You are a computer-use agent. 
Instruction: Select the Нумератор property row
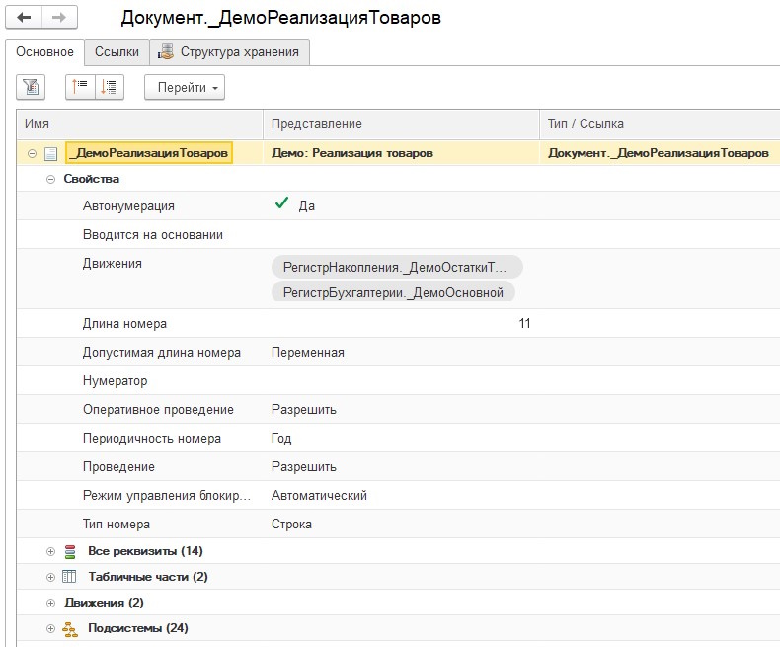click(398, 380)
